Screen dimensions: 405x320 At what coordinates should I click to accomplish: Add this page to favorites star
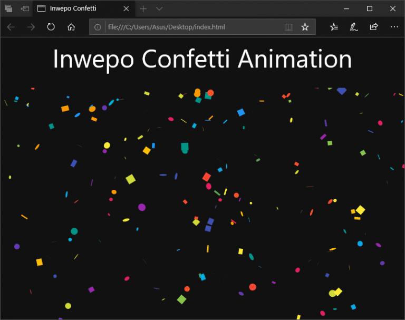coord(305,27)
